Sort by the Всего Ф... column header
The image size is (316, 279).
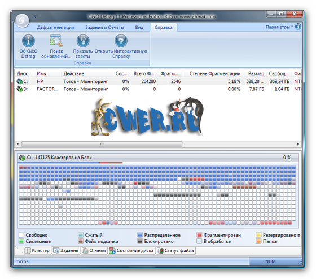tap(144, 73)
